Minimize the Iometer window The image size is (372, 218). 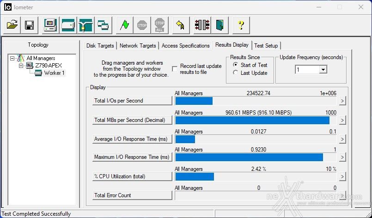[319, 7]
